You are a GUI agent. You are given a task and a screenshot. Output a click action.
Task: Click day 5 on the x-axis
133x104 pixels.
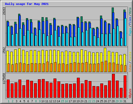pos(24,101)
